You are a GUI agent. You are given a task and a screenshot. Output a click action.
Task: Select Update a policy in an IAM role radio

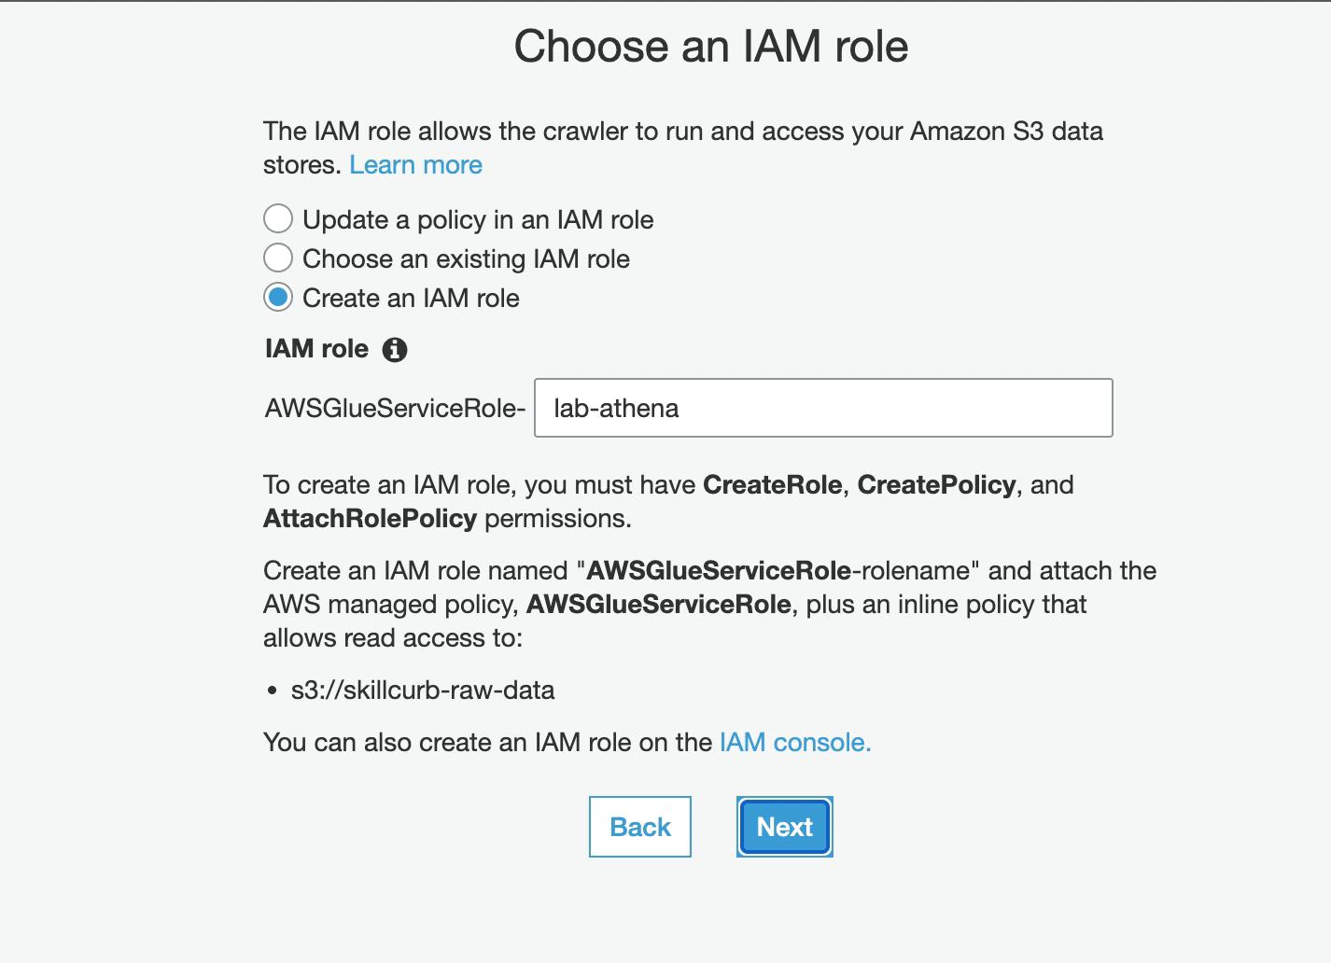click(278, 218)
